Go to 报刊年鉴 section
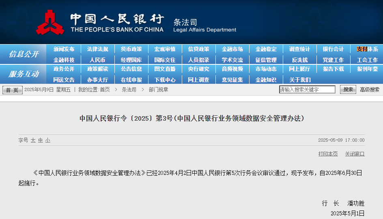 click(x=367, y=69)
